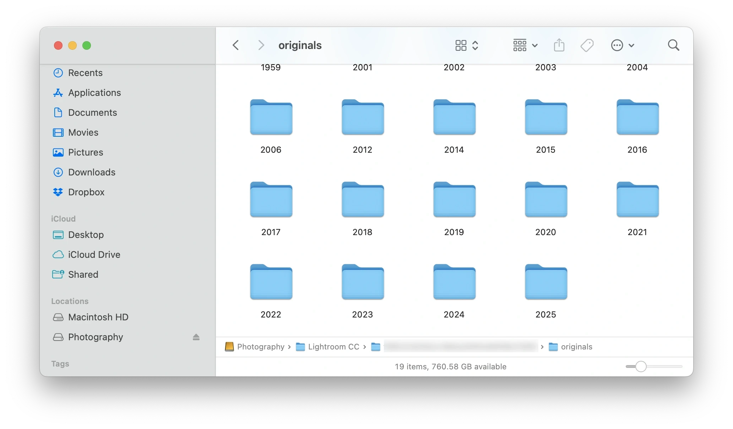Open Finder search with the magnifier icon
Image resolution: width=733 pixels, height=429 pixels.
tap(673, 45)
